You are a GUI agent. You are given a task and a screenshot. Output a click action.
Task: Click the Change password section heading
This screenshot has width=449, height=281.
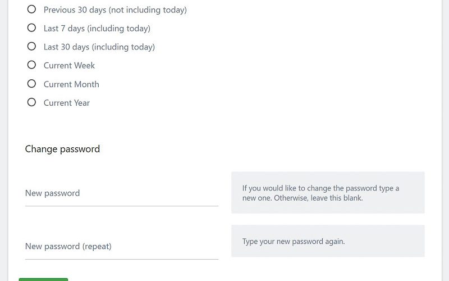(x=62, y=149)
